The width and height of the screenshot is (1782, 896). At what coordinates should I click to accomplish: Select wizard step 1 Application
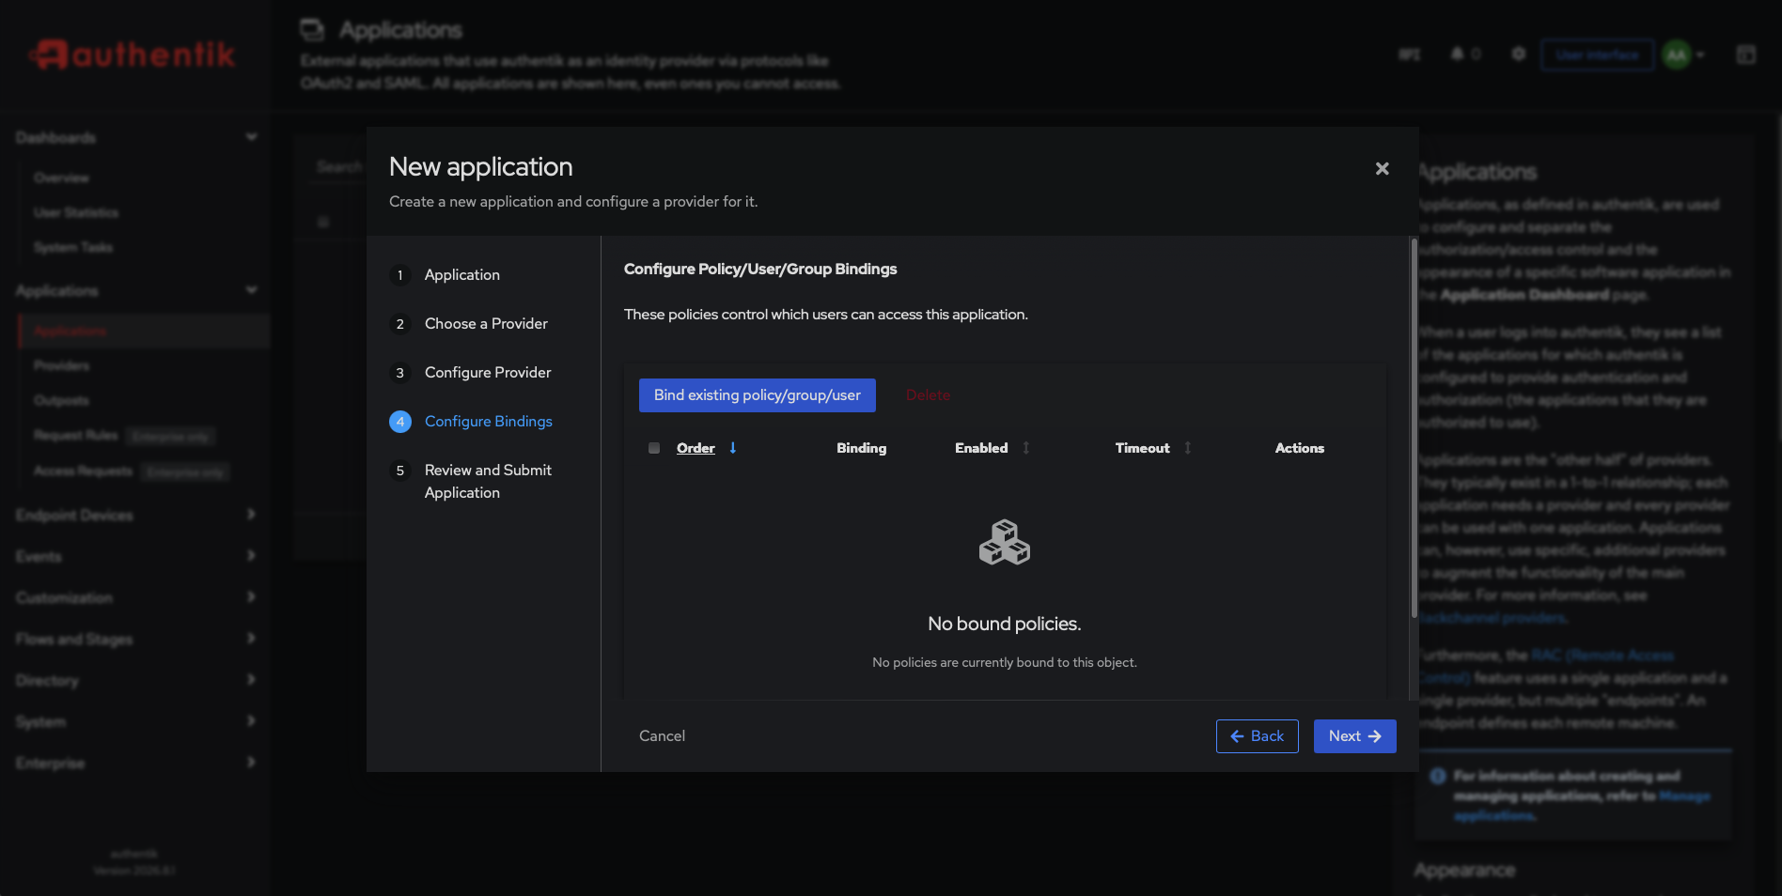(461, 275)
